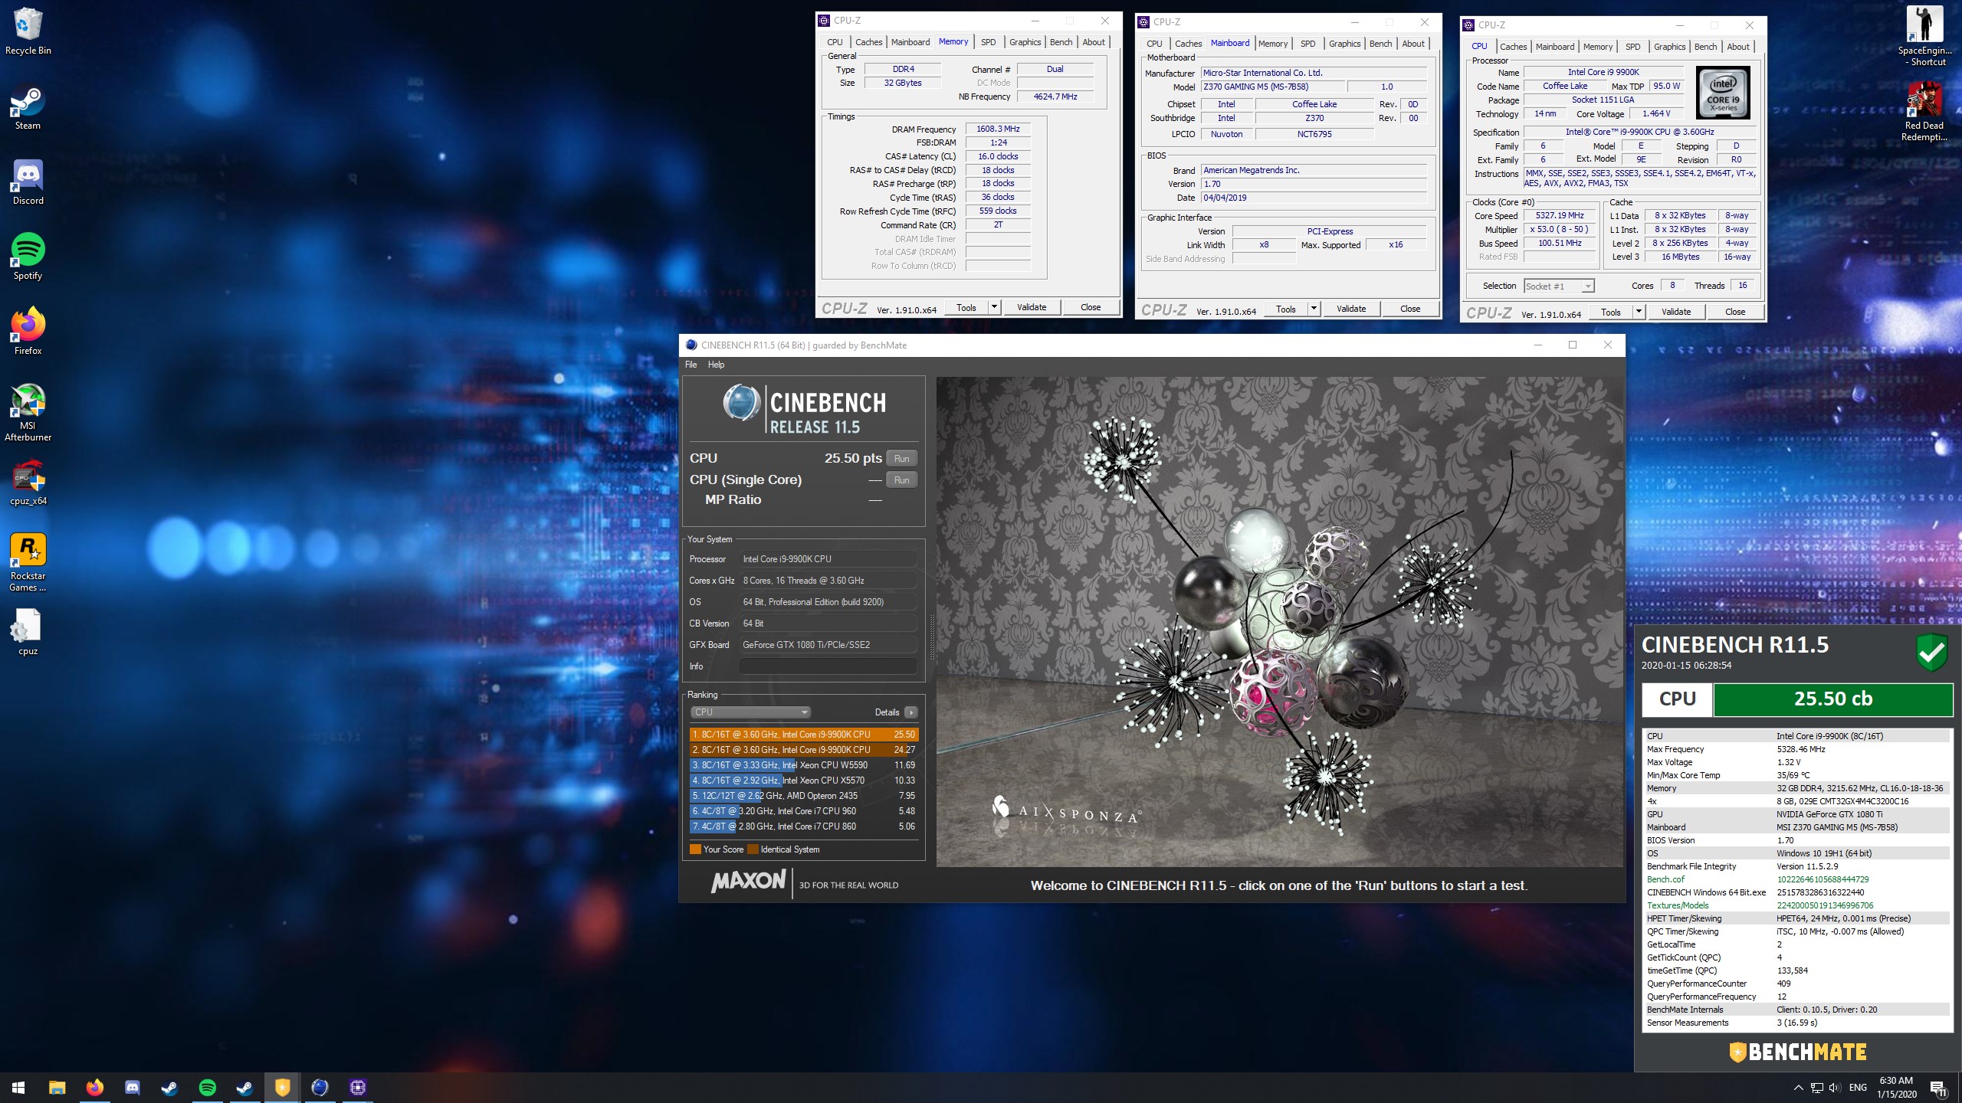Image resolution: width=1962 pixels, height=1103 pixels.
Task: Switch to Mainboard tab in Memory CPU-Z window
Action: click(x=910, y=42)
